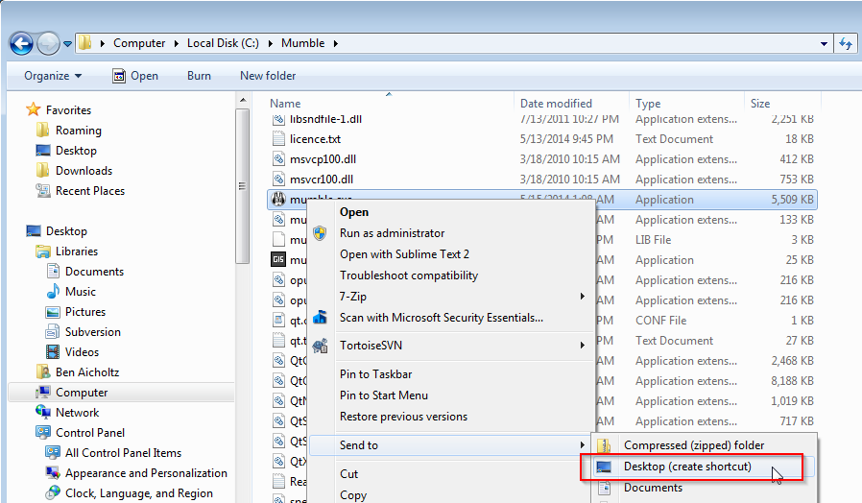Open Documents library

(95, 272)
